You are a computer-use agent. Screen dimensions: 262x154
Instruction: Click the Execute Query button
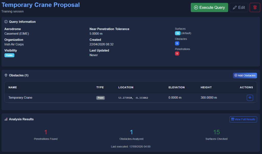point(209,7)
